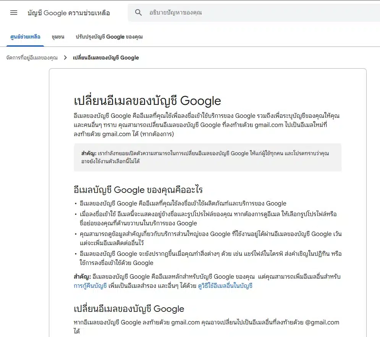
Task: Open the main navigation hamburger menu
Action: [x=14, y=13]
